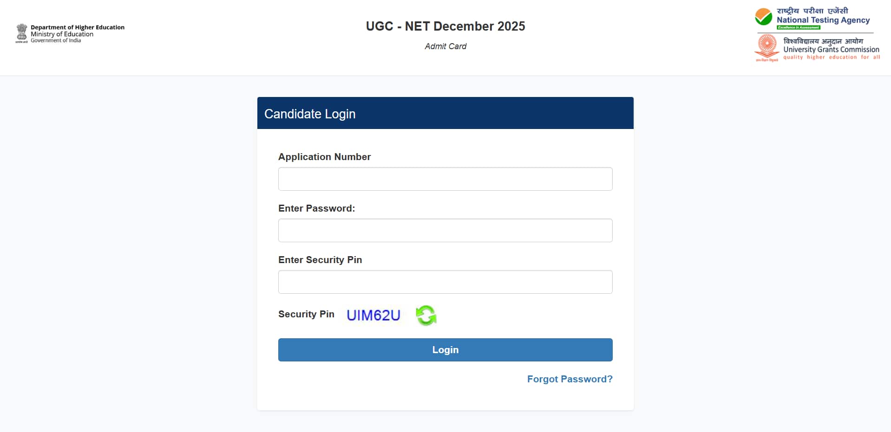
Task: Select the Security Pin label
Action: 306,314
